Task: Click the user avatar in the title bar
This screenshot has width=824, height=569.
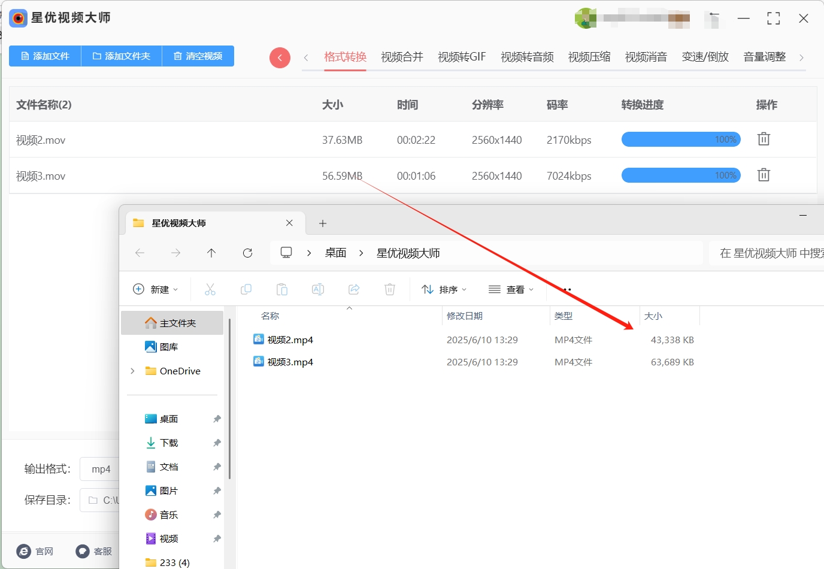Action: [x=585, y=18]
